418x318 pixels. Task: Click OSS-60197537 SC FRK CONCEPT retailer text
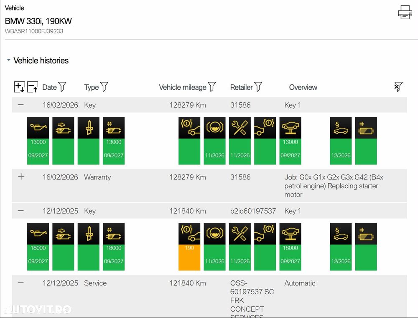tap(252, 298)
